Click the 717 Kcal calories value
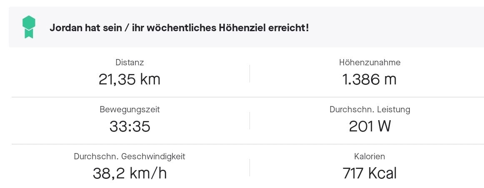 tap(369, 173)
